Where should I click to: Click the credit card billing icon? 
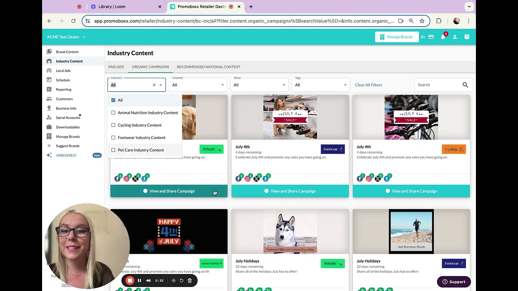431,37
